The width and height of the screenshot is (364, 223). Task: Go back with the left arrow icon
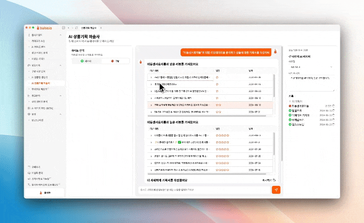(x=69, y=28)
